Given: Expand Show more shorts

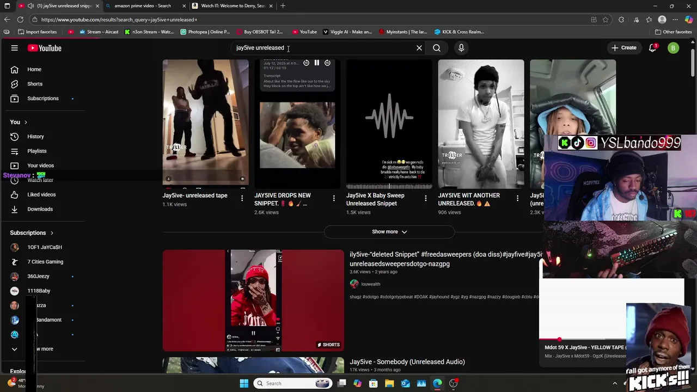Looking at the screenshot, I should pos(389,232).
